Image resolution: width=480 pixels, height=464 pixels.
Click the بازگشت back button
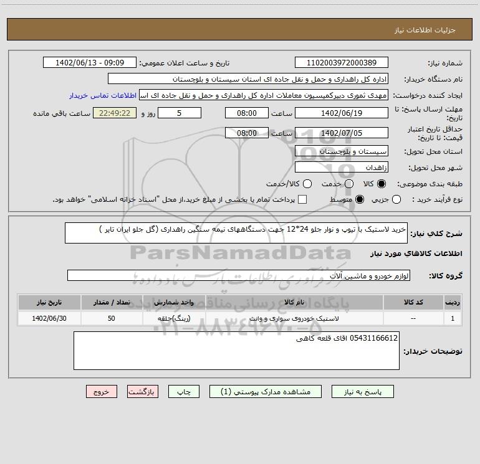tap(143, 392)
